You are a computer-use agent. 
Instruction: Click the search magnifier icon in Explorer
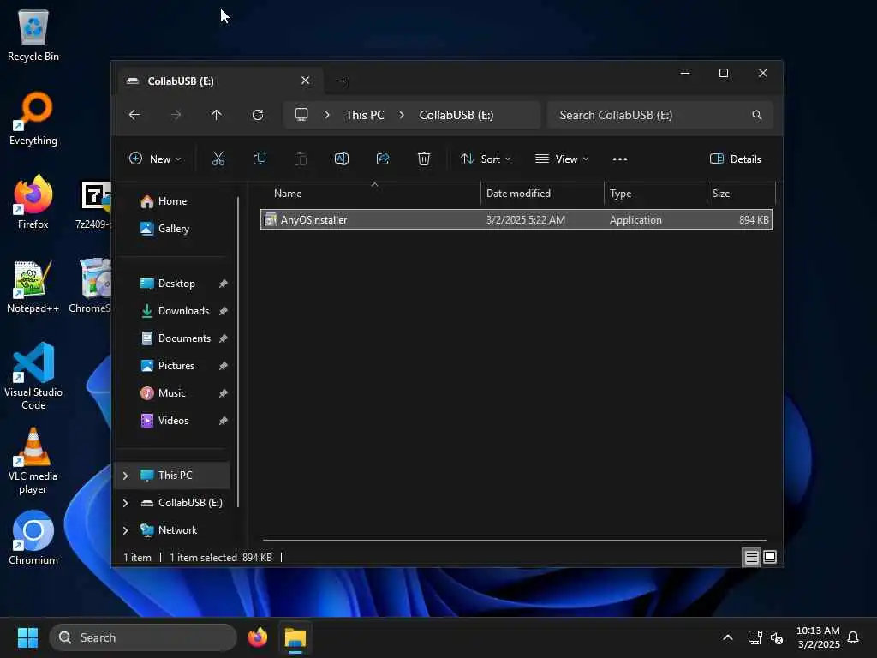click(x=757, y=115)
